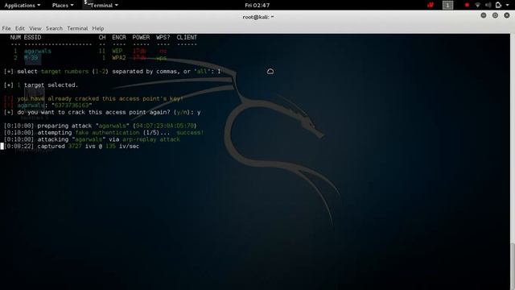Click the 'ESSID' column header
This screenshot has height=290, width=515.
coord(32,38)
